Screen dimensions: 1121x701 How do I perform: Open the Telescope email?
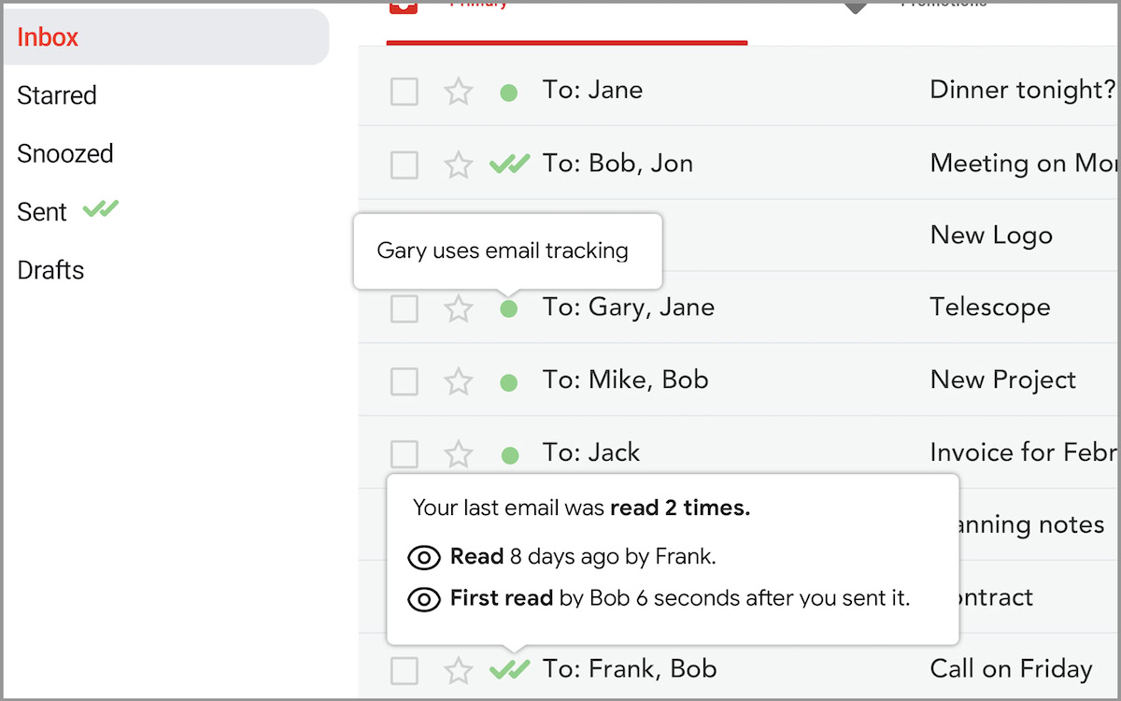pyautogui.click(x=989, y=308)
